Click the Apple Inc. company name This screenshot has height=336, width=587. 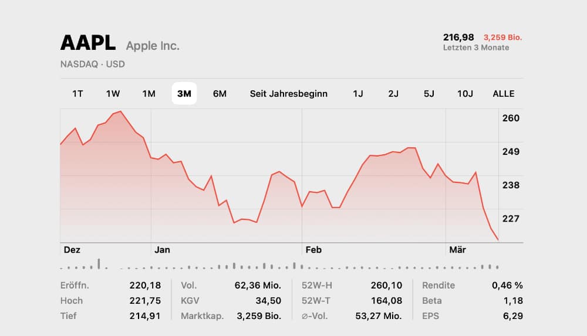tap(153, 46)
